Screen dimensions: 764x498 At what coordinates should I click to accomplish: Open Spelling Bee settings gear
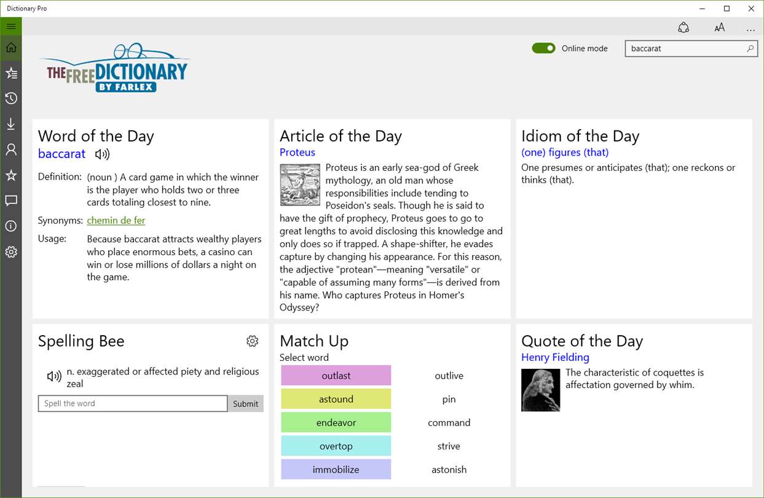252,341
